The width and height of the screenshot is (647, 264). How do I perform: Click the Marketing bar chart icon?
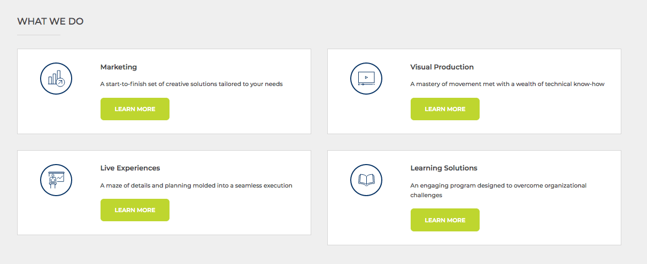point(56,79)
